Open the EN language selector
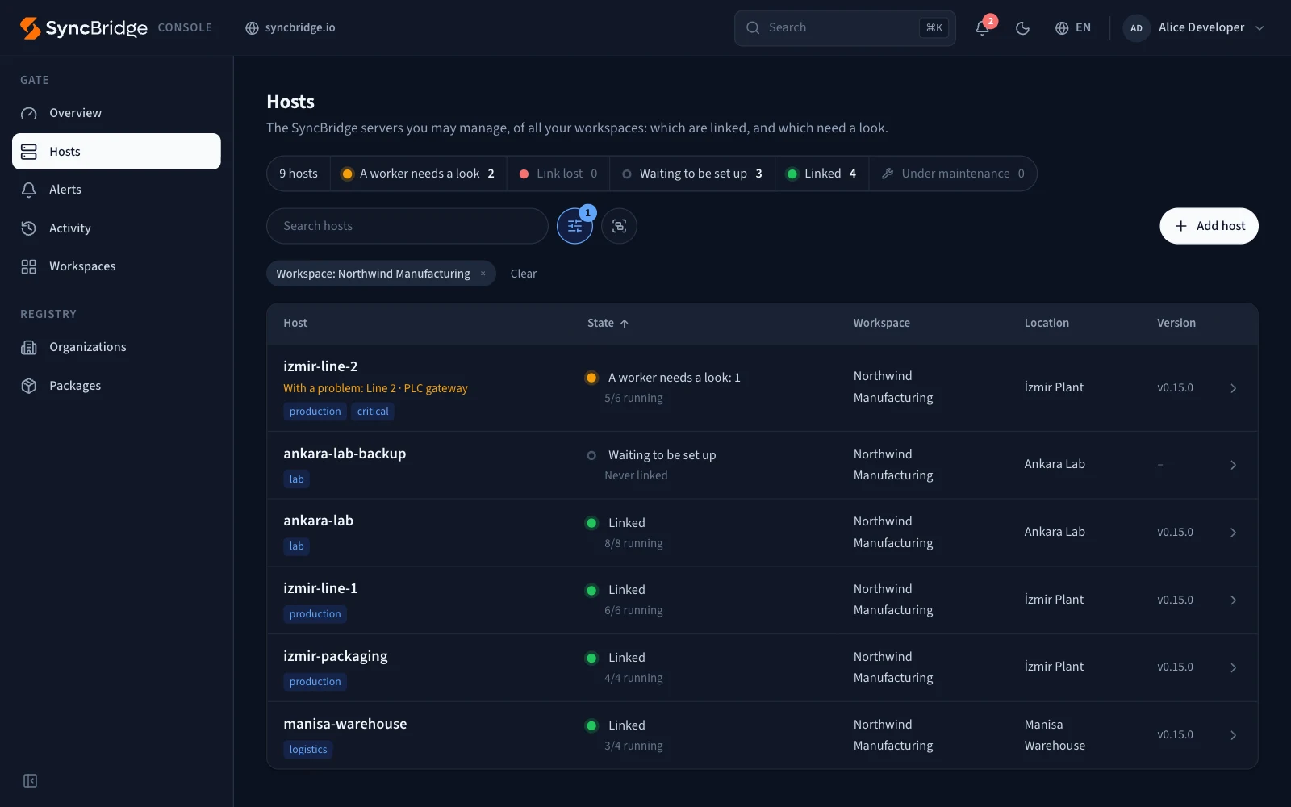This screenshot has height=807, width=1291. pyautogui.click(x=1073, y=27)
